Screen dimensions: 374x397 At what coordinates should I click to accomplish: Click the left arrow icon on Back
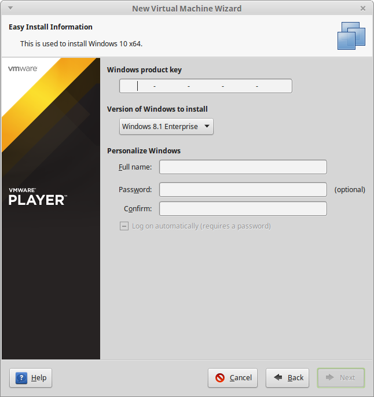pos(278,377)
